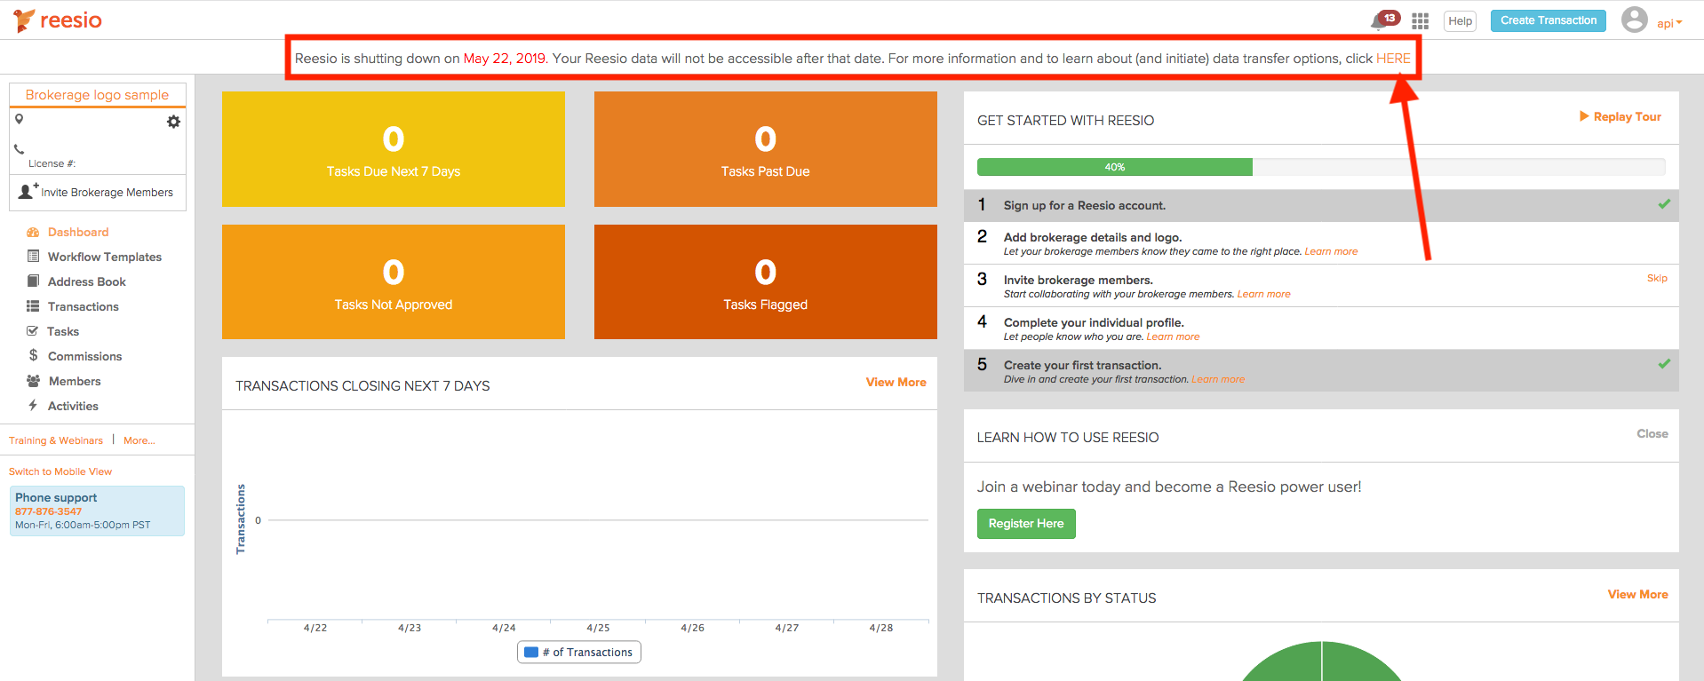This screenshot has width=1704, height=681.
Task: Click Learn more under Invite brokerage members
Action: [1264, 295]
